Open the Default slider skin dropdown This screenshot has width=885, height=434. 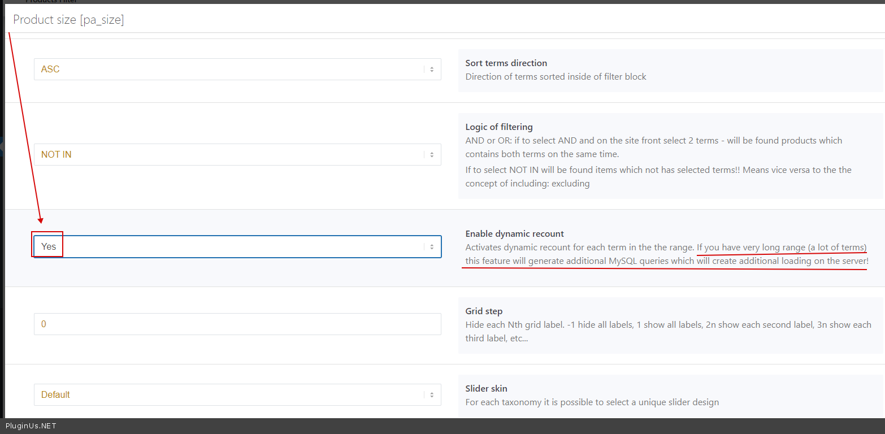coord(226,395)
